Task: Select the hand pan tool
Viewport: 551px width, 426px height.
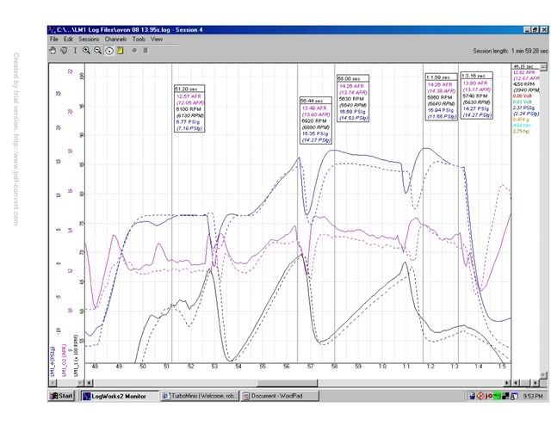Action: tap(53, 51)
